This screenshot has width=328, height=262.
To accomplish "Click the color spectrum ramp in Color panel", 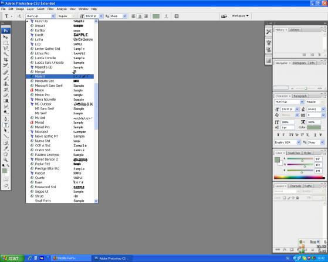I will tap(299, 178).
